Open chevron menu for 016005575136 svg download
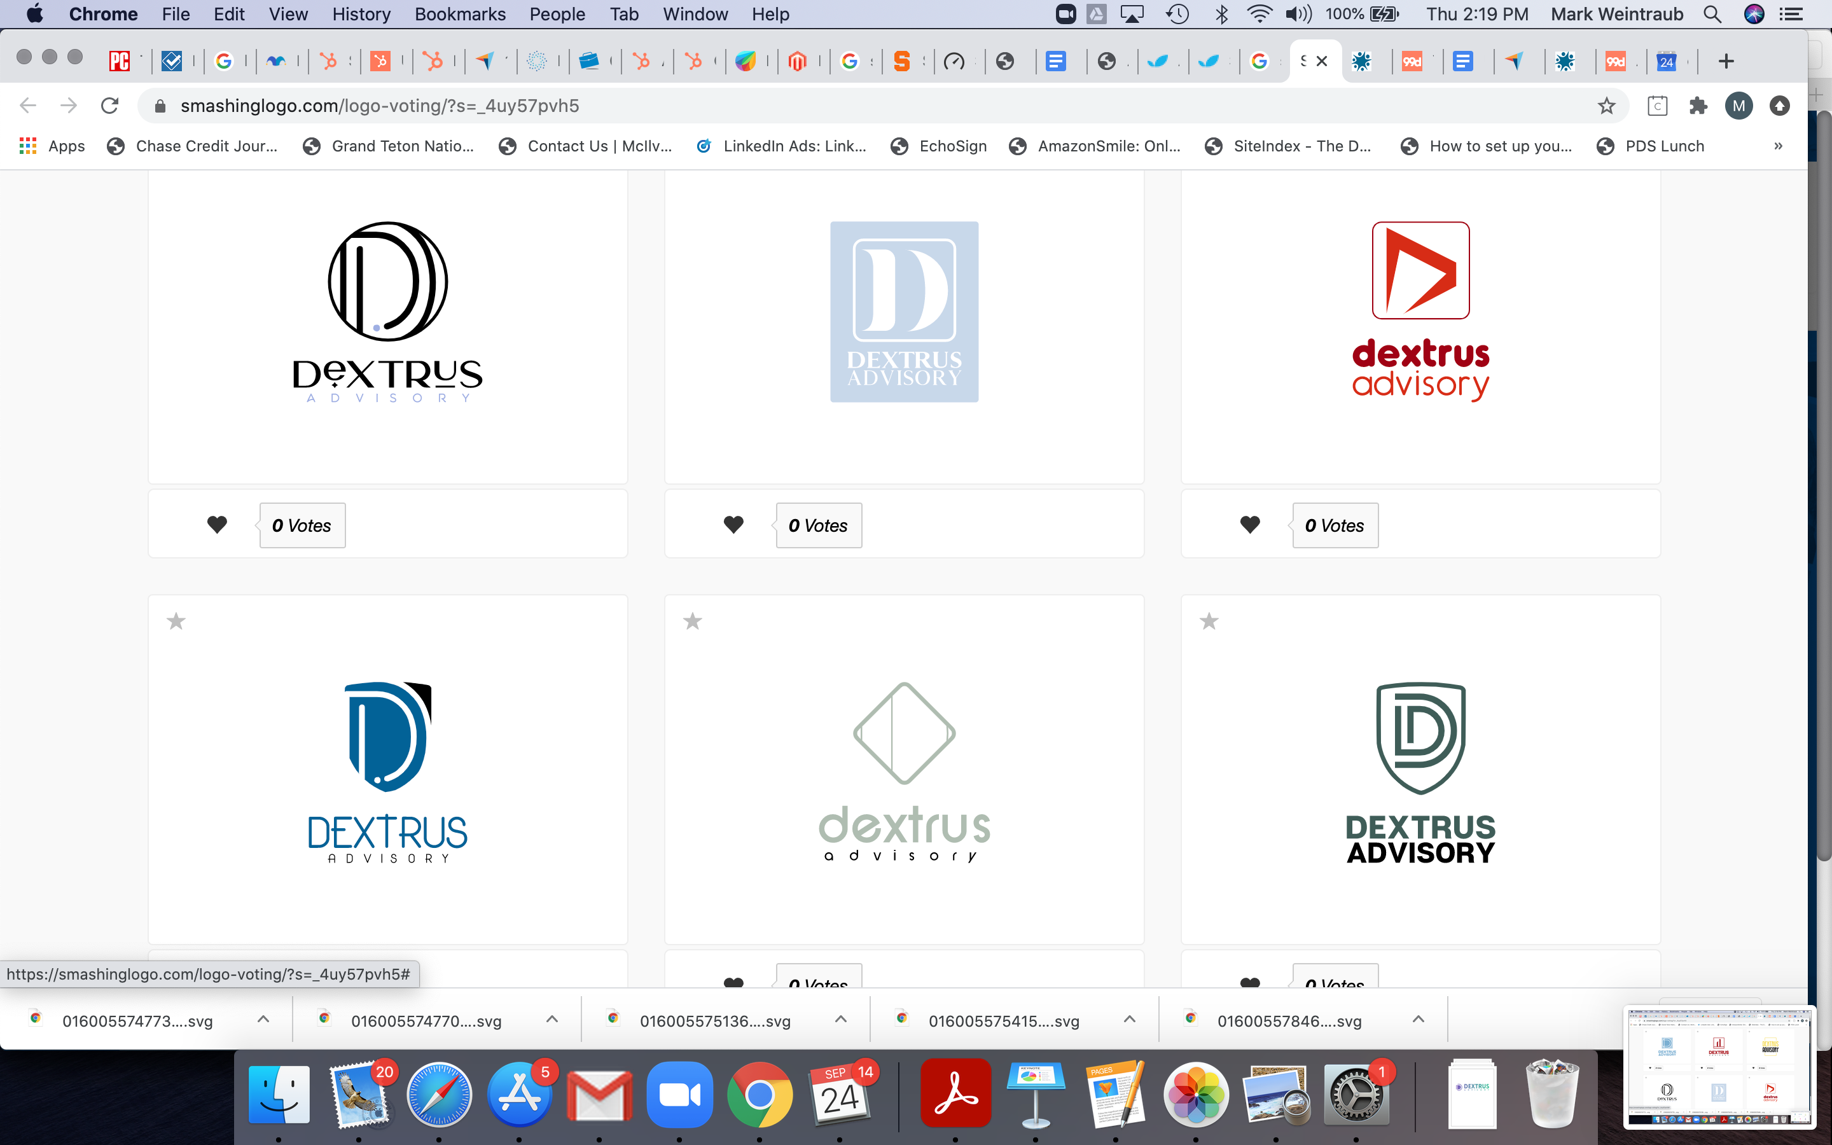 [840, 1019]
